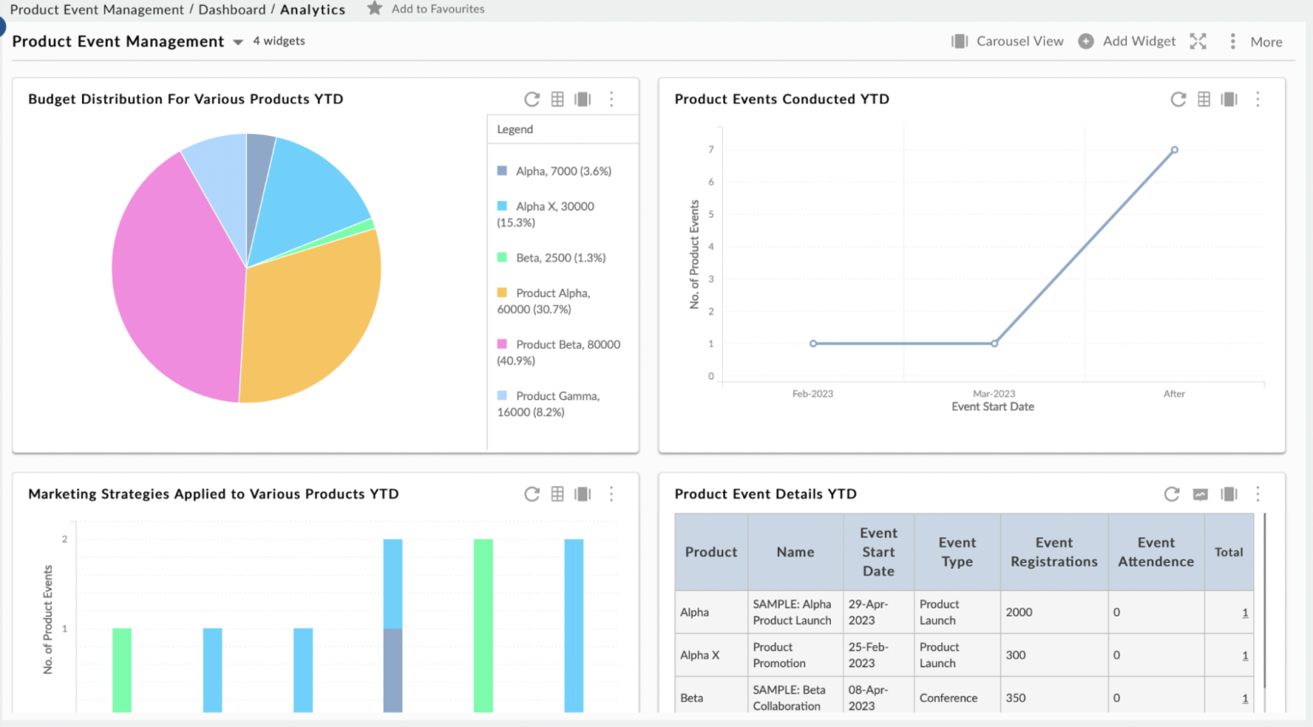Open the More vertical dots menu
This screenshot has height=727, width=1313.
(x=1233, y=41)
